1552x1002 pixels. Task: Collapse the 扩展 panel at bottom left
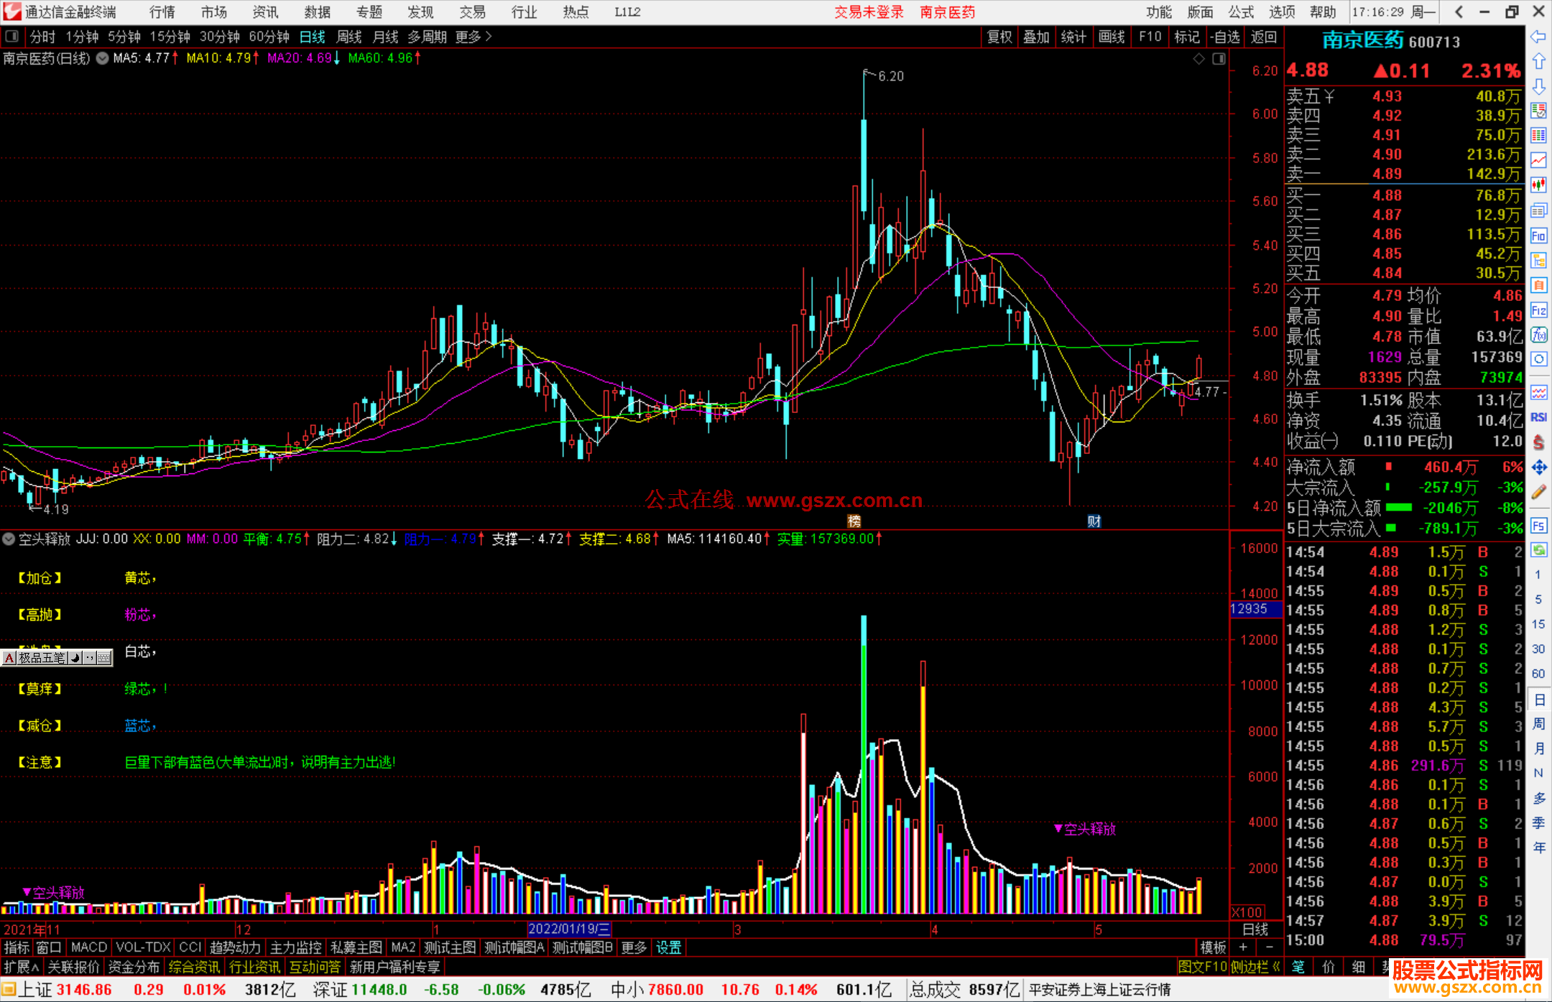click(x=22, y=968)
